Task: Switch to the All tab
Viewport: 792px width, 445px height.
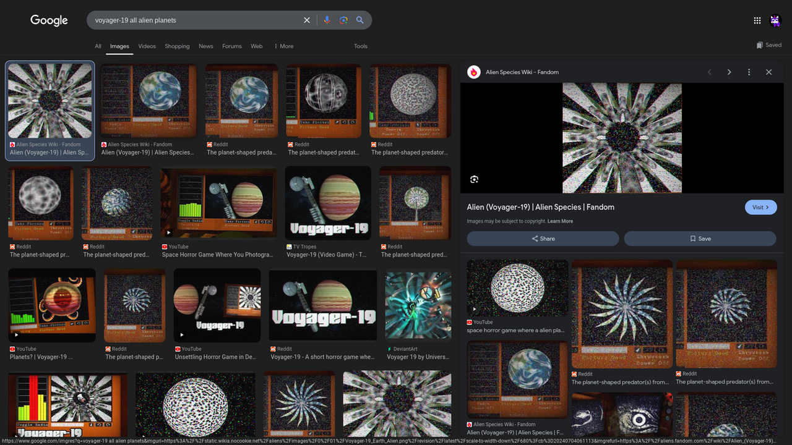Action: [x=98, y=46]
